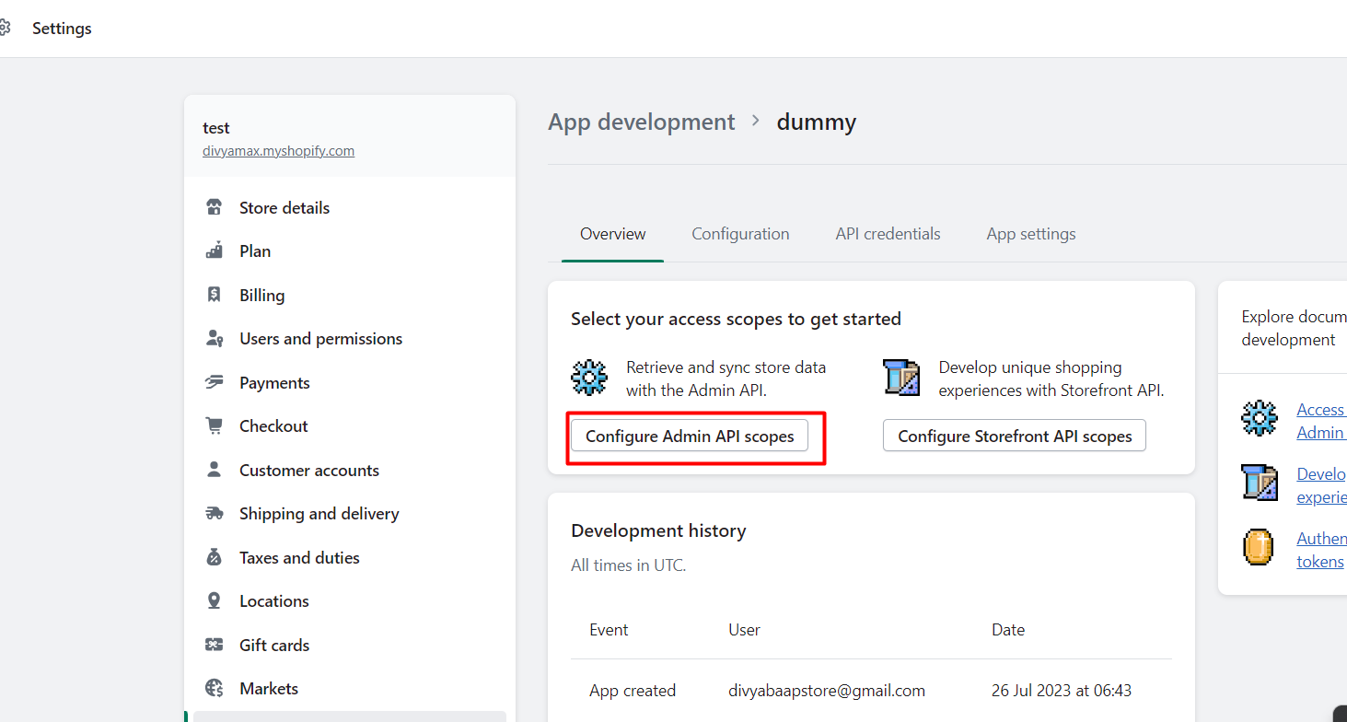1347x722 pixels.
Task: Click the breadcrumb chevron separator
Action: coord(756,121)
